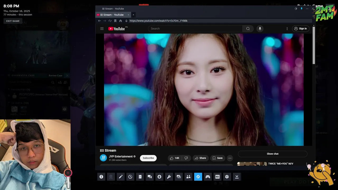
Task: Click Review Case in the background Overwatch panel
Action: [55, 75]
